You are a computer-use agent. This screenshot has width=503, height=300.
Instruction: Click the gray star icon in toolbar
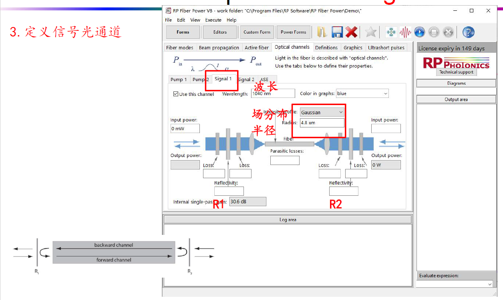point(371,32)
